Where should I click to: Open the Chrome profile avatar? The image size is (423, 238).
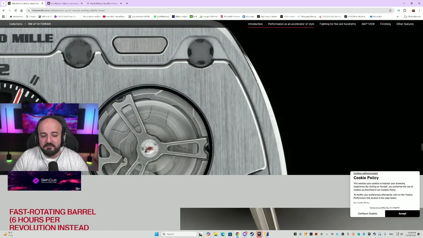click(x=413, y=10)
